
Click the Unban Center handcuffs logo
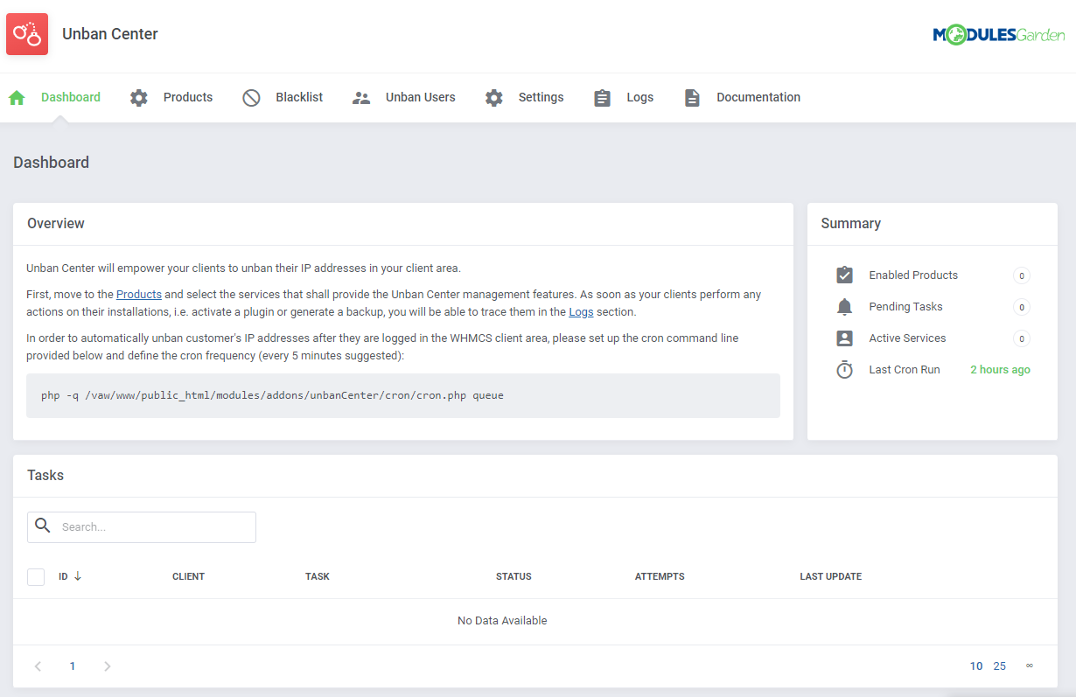(x=27, y=34)
